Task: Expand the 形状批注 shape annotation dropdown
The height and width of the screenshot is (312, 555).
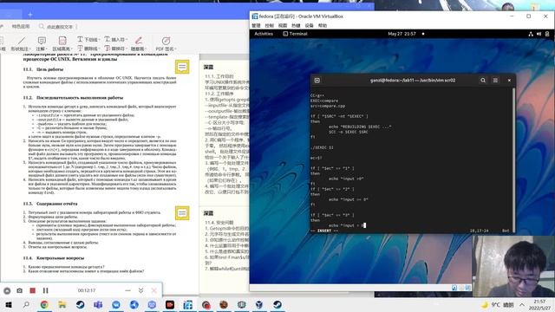Action: (x=29, y=49)
